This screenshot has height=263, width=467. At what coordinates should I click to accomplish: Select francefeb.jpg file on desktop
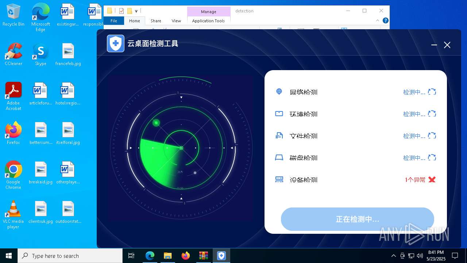coord(68,54)
